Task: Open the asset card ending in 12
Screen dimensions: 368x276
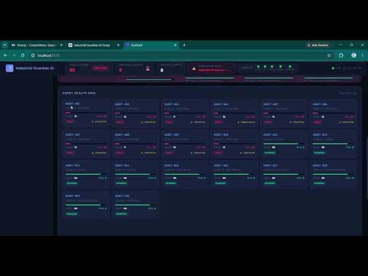Action: tap(333, 144)
